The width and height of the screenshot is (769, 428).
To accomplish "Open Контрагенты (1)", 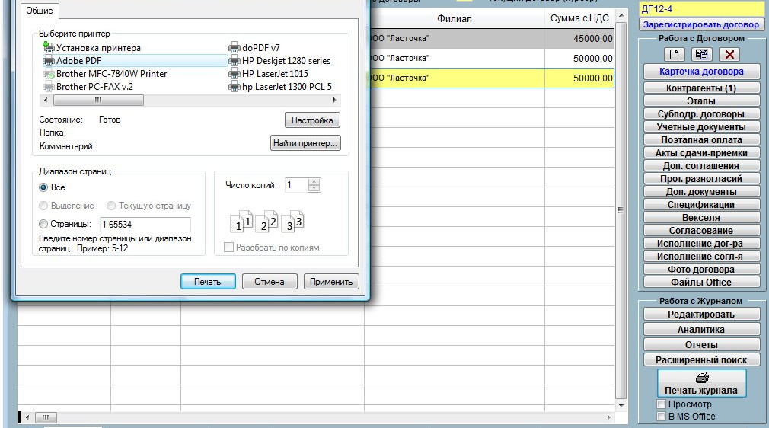I will (701, 88).
